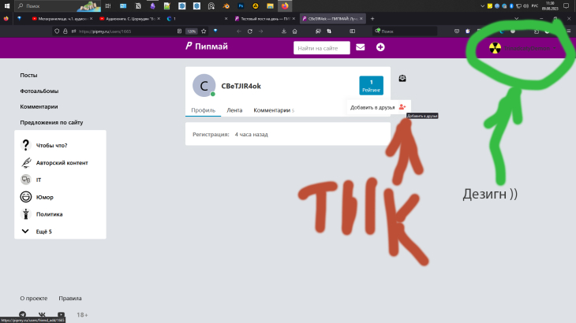Switch to the Профиль tab
The image size is (576, 323).
point(203,110)
